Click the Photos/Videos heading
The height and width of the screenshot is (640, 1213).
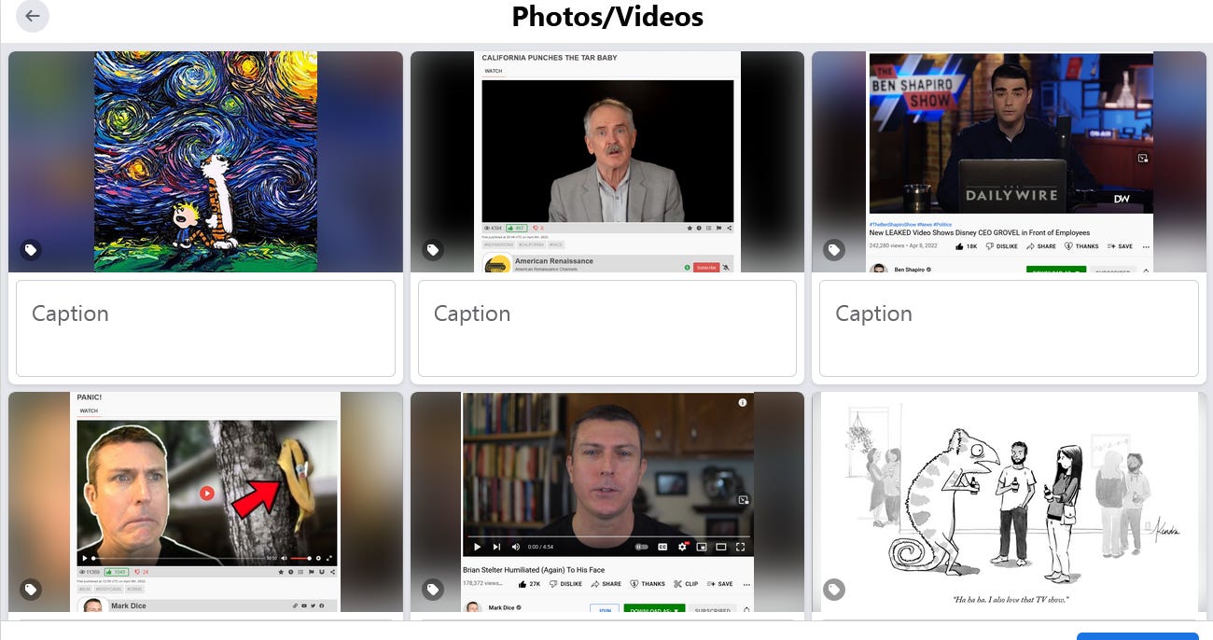(x=607, y=17)
